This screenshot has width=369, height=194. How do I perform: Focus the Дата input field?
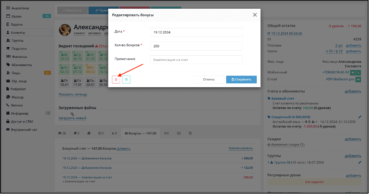(x=196, y=32)
